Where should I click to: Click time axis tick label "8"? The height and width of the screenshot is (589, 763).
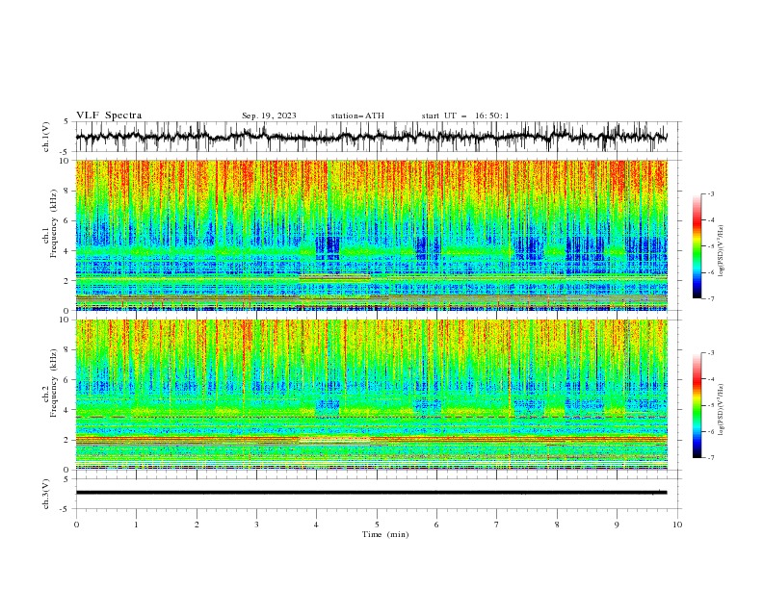point(557,525)
